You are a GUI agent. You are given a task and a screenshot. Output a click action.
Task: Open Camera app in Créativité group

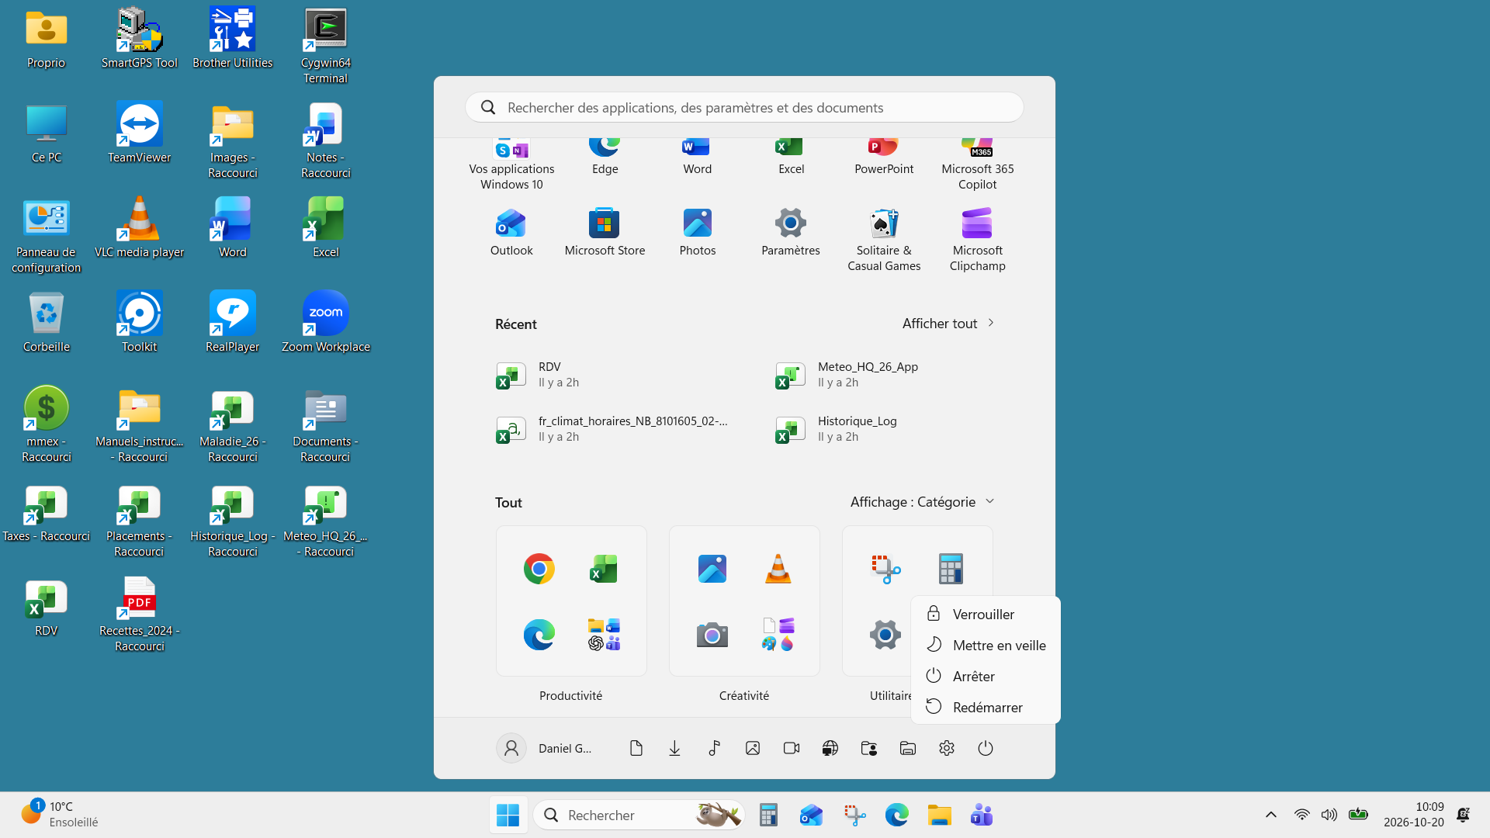(x=712, y=635)
